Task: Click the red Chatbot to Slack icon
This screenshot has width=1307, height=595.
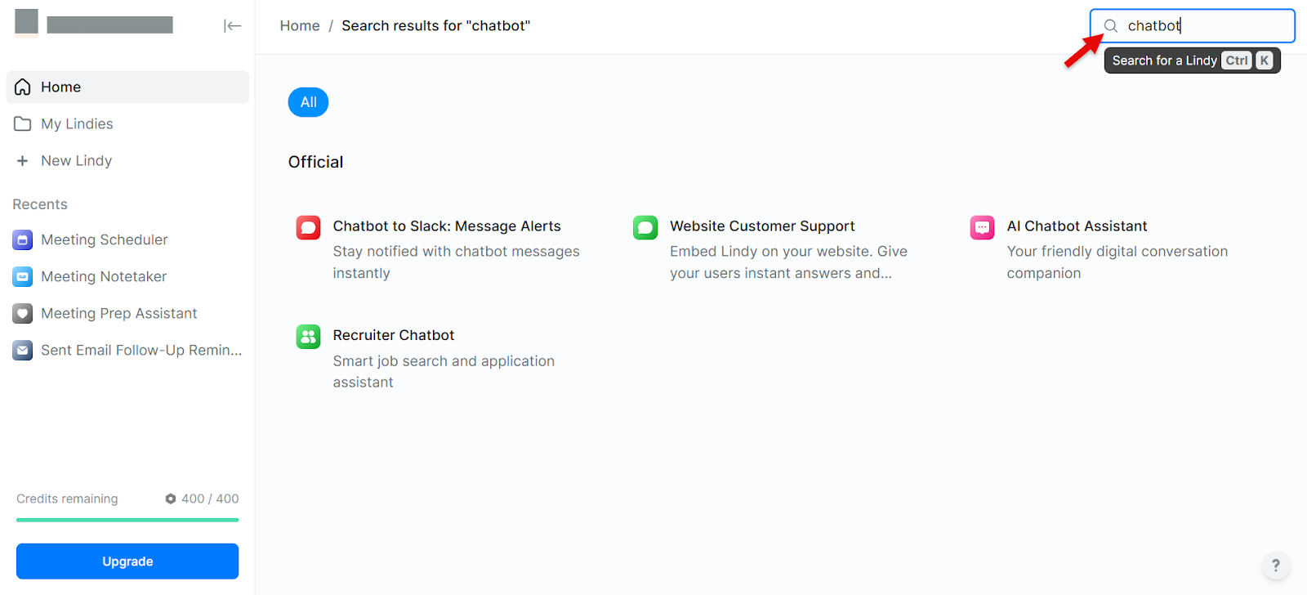Action: pos(308,227)
